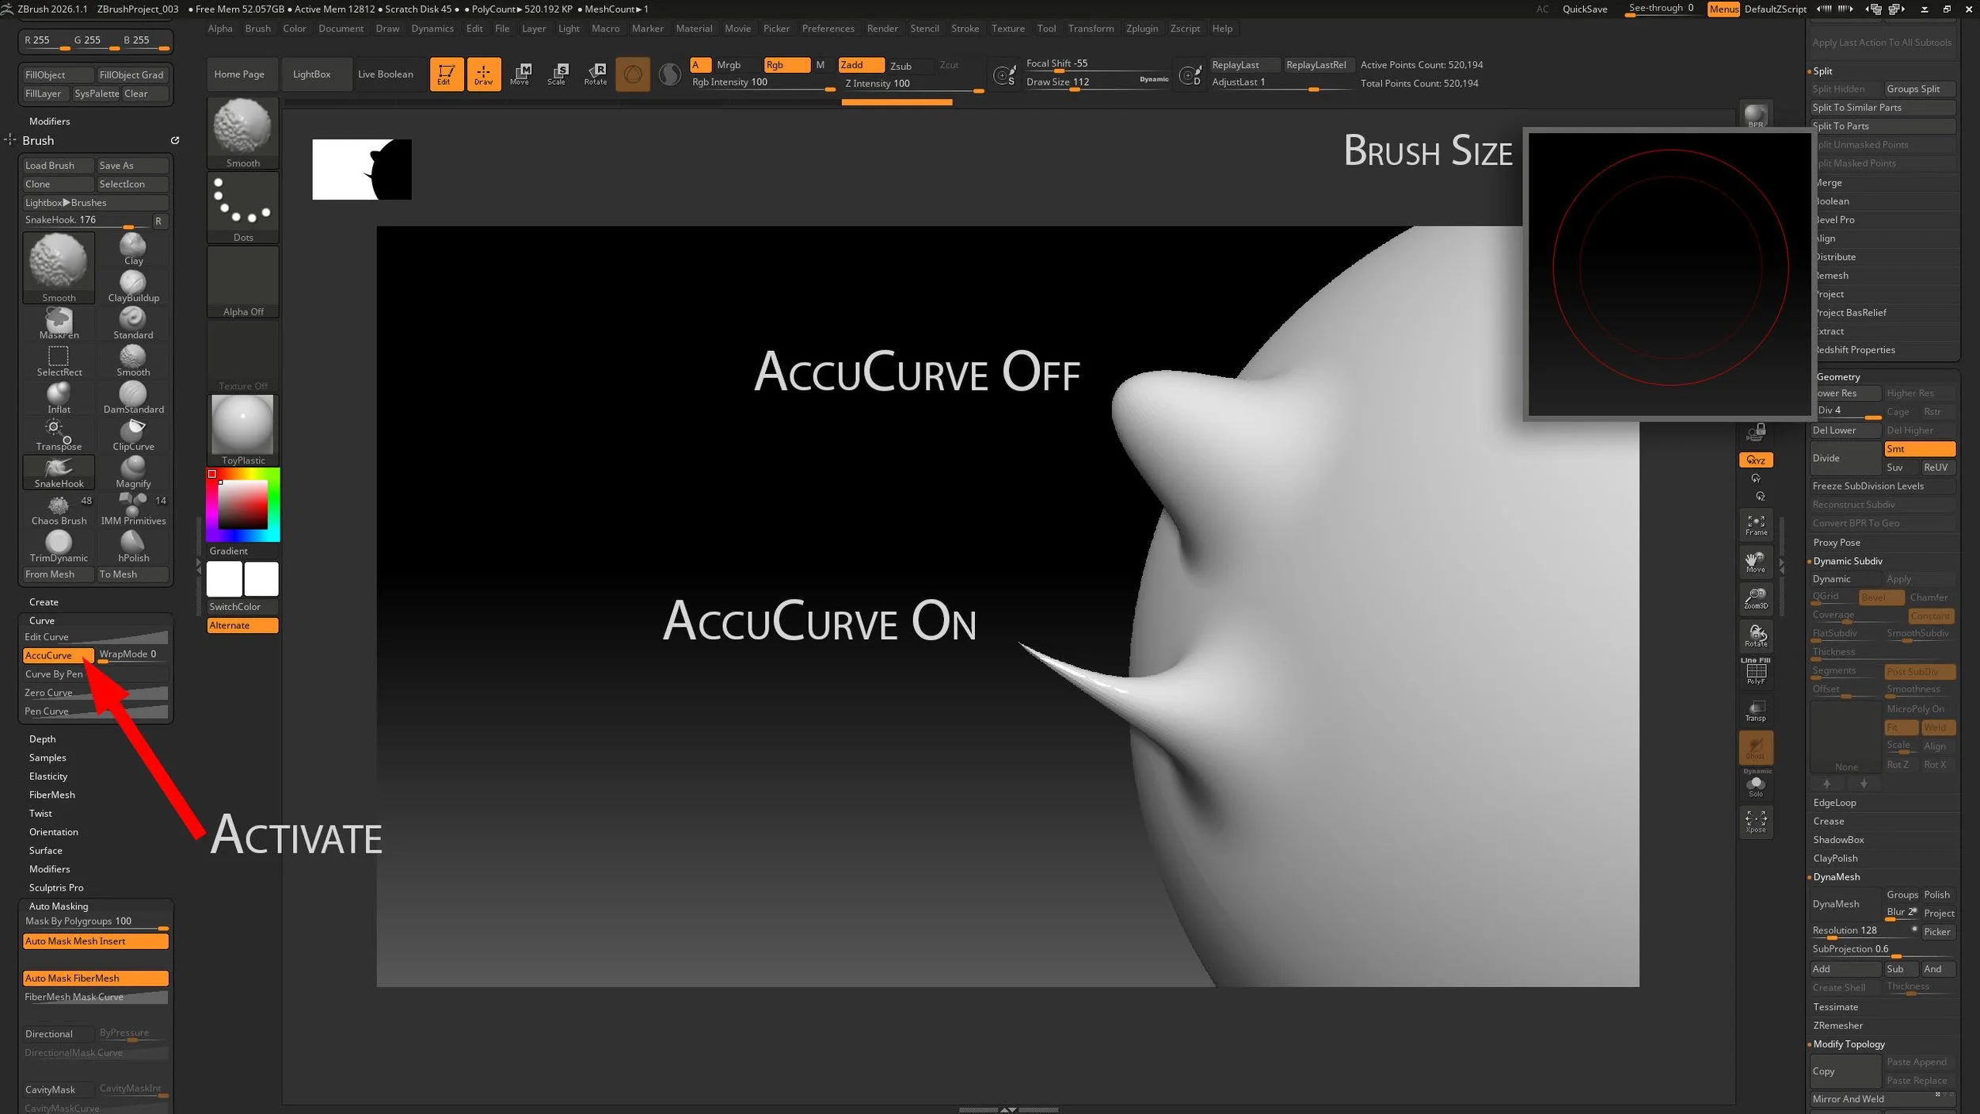Activate the Scale transform tool
The height and width of the screenshot is (1114, 1980).
tap(557, 74)
